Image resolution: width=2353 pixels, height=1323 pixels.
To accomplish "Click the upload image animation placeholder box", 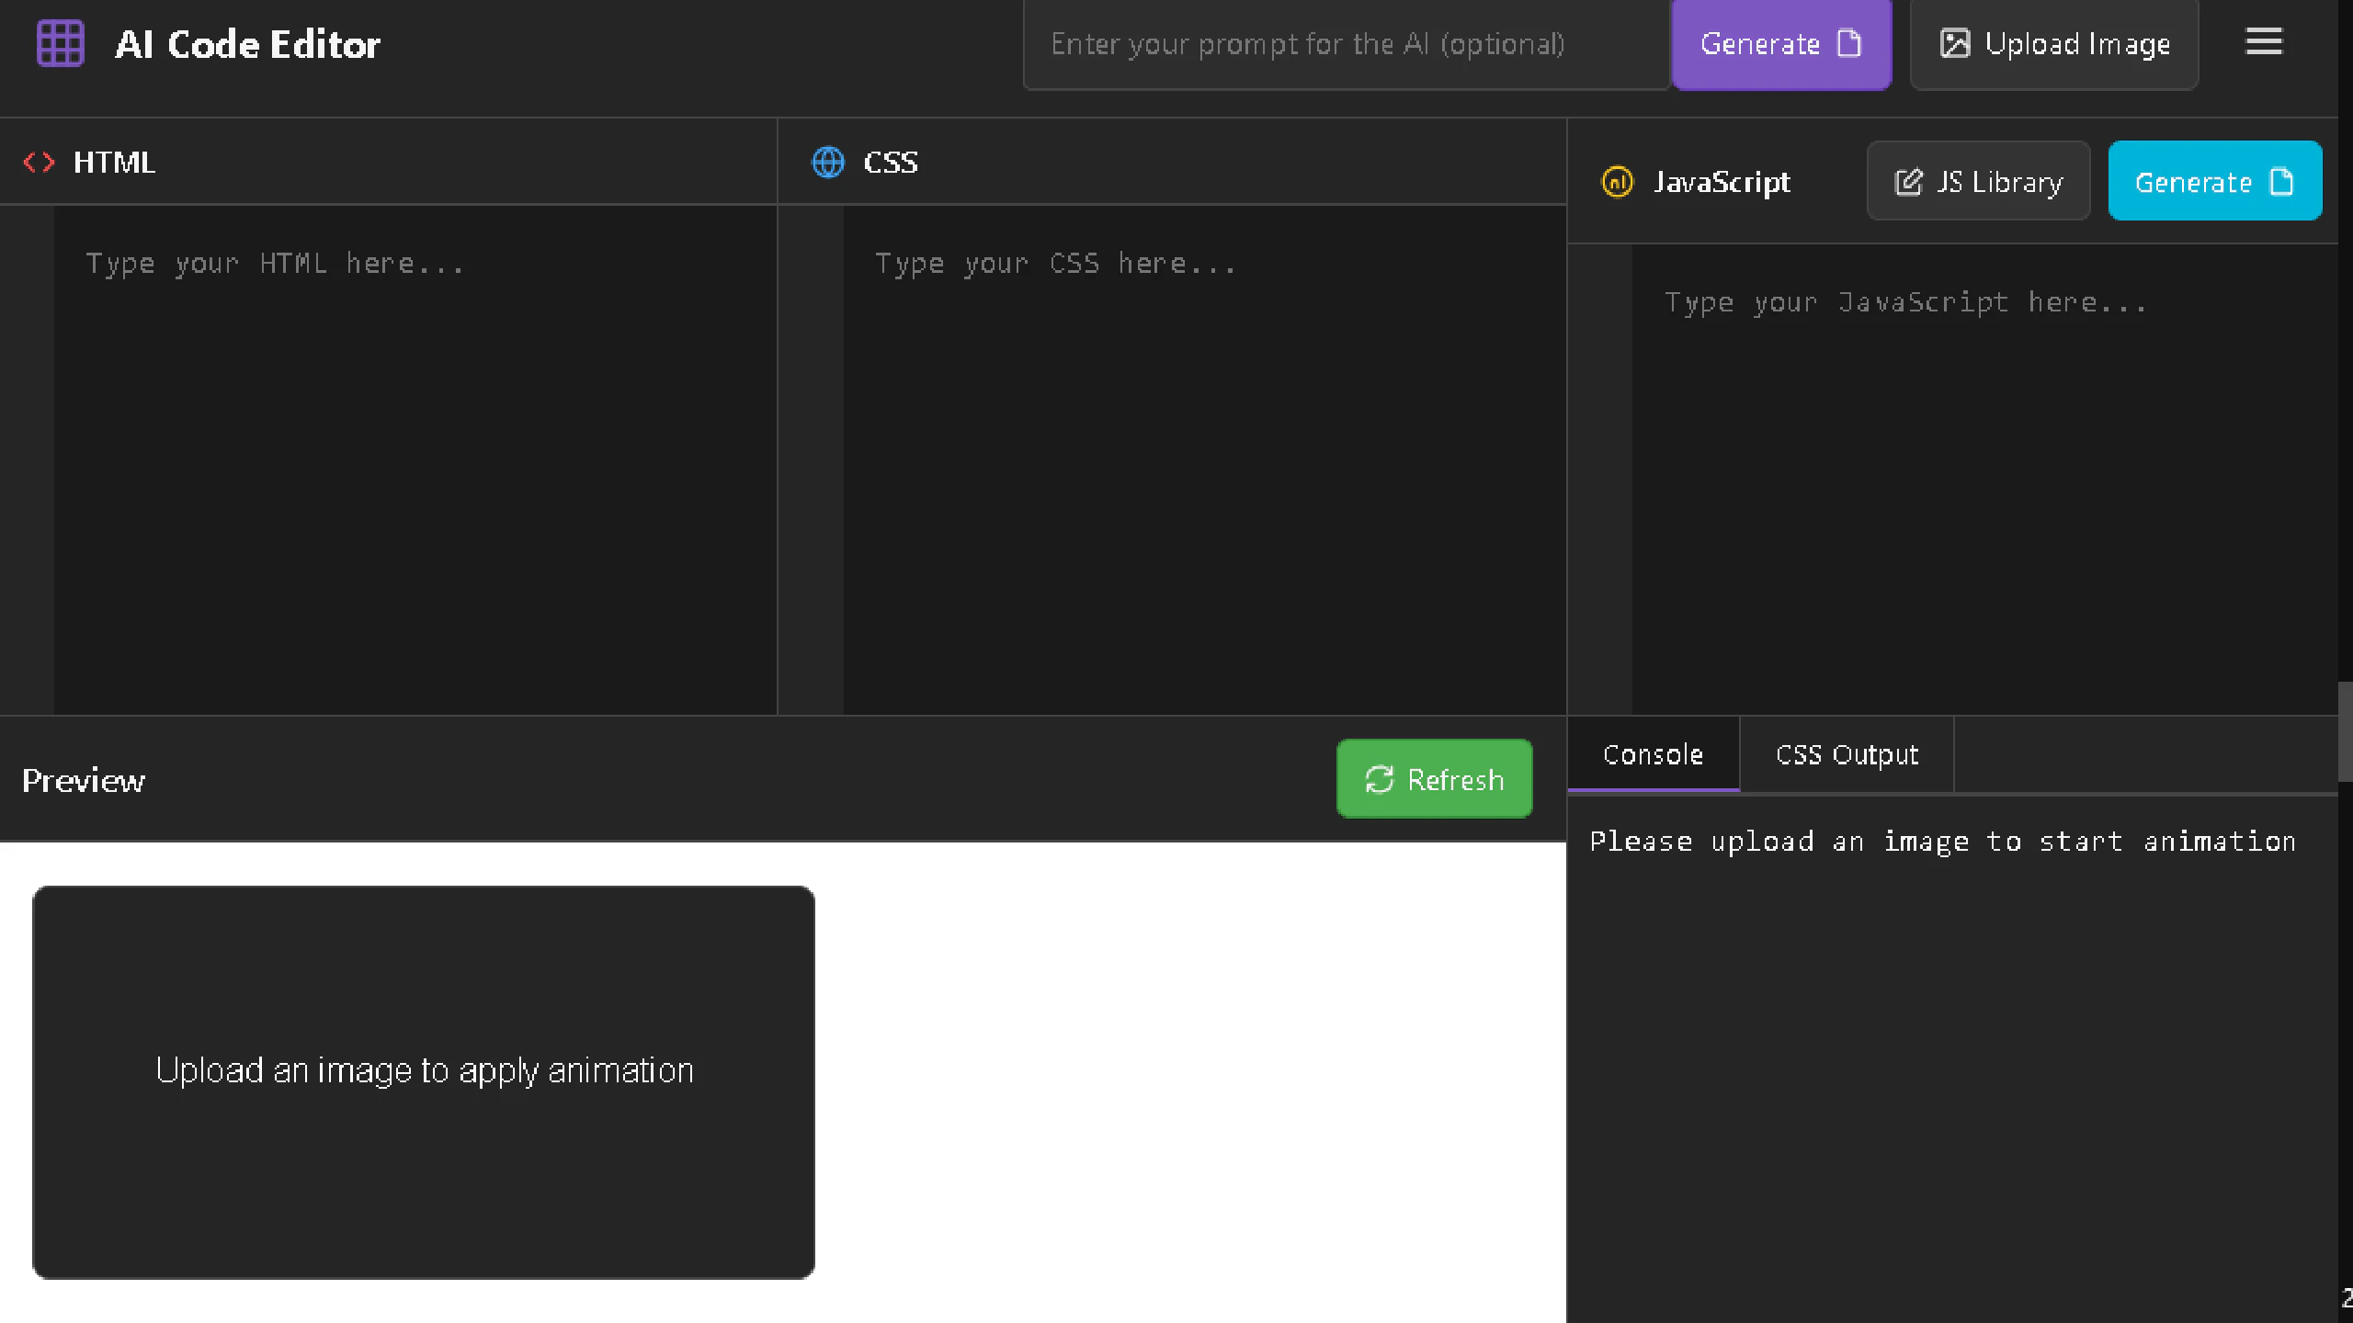I will click(x=423, y=1081).
